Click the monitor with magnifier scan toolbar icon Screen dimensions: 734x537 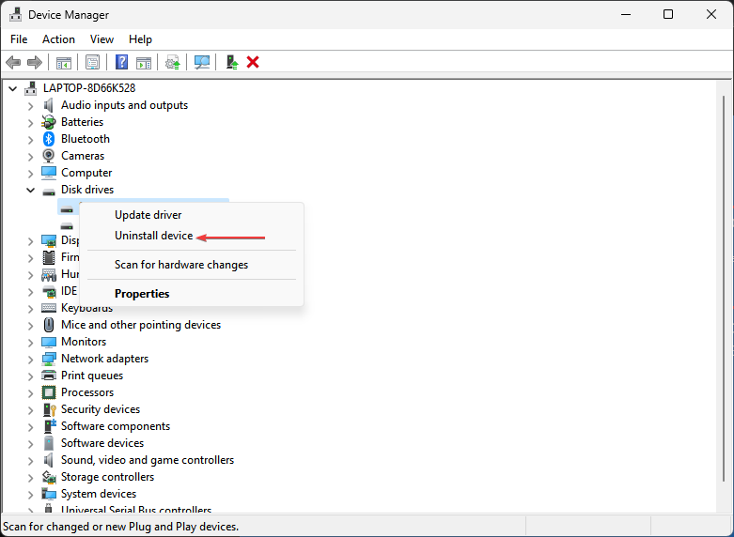tap(202, 62)
